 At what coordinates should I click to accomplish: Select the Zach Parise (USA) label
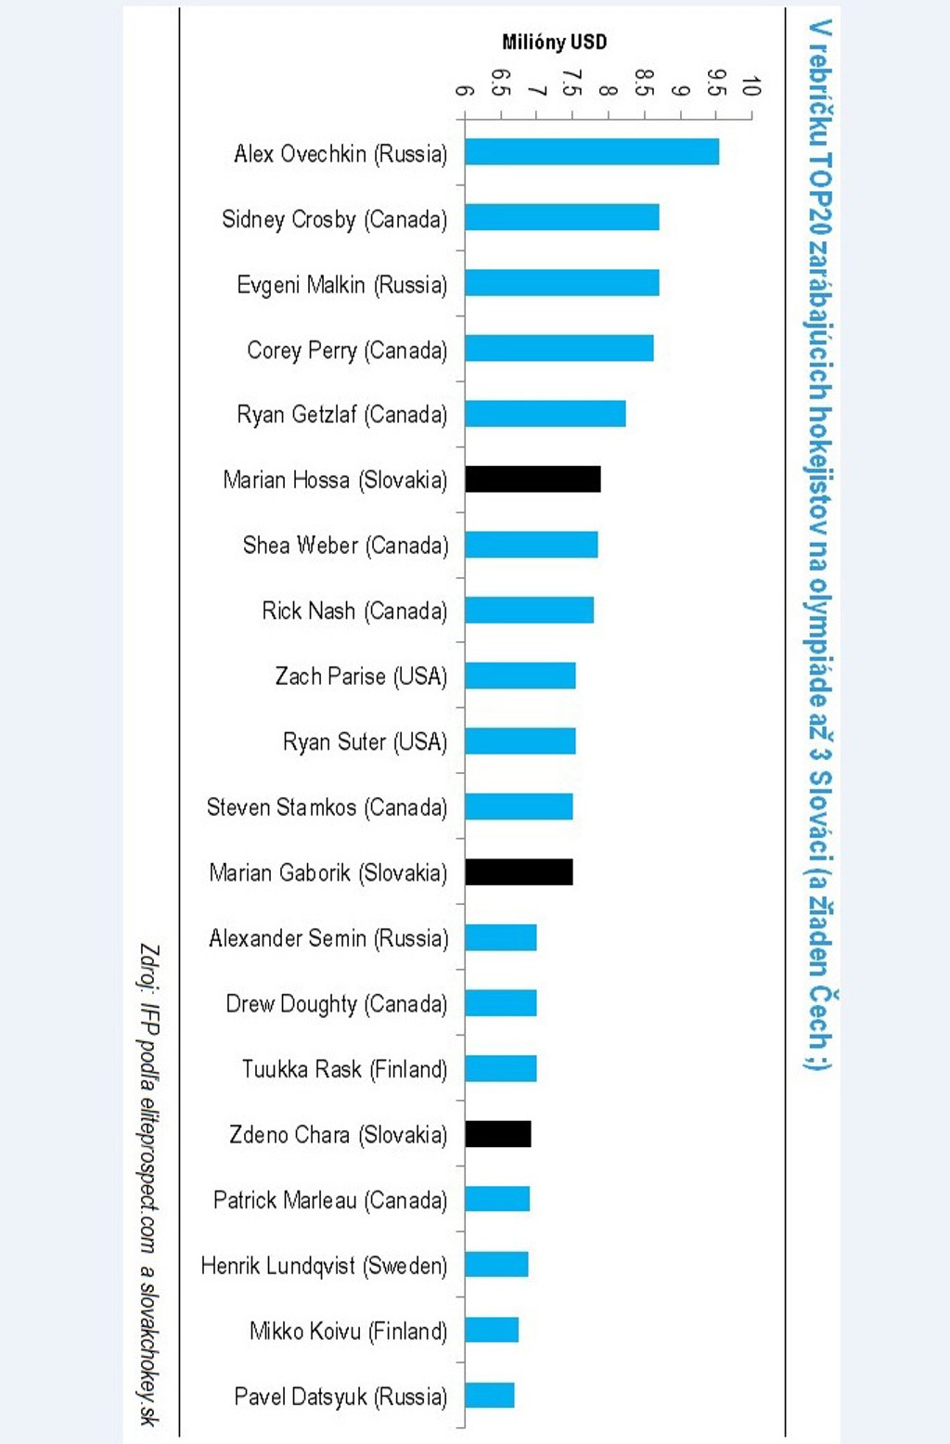tap(361, 677)
